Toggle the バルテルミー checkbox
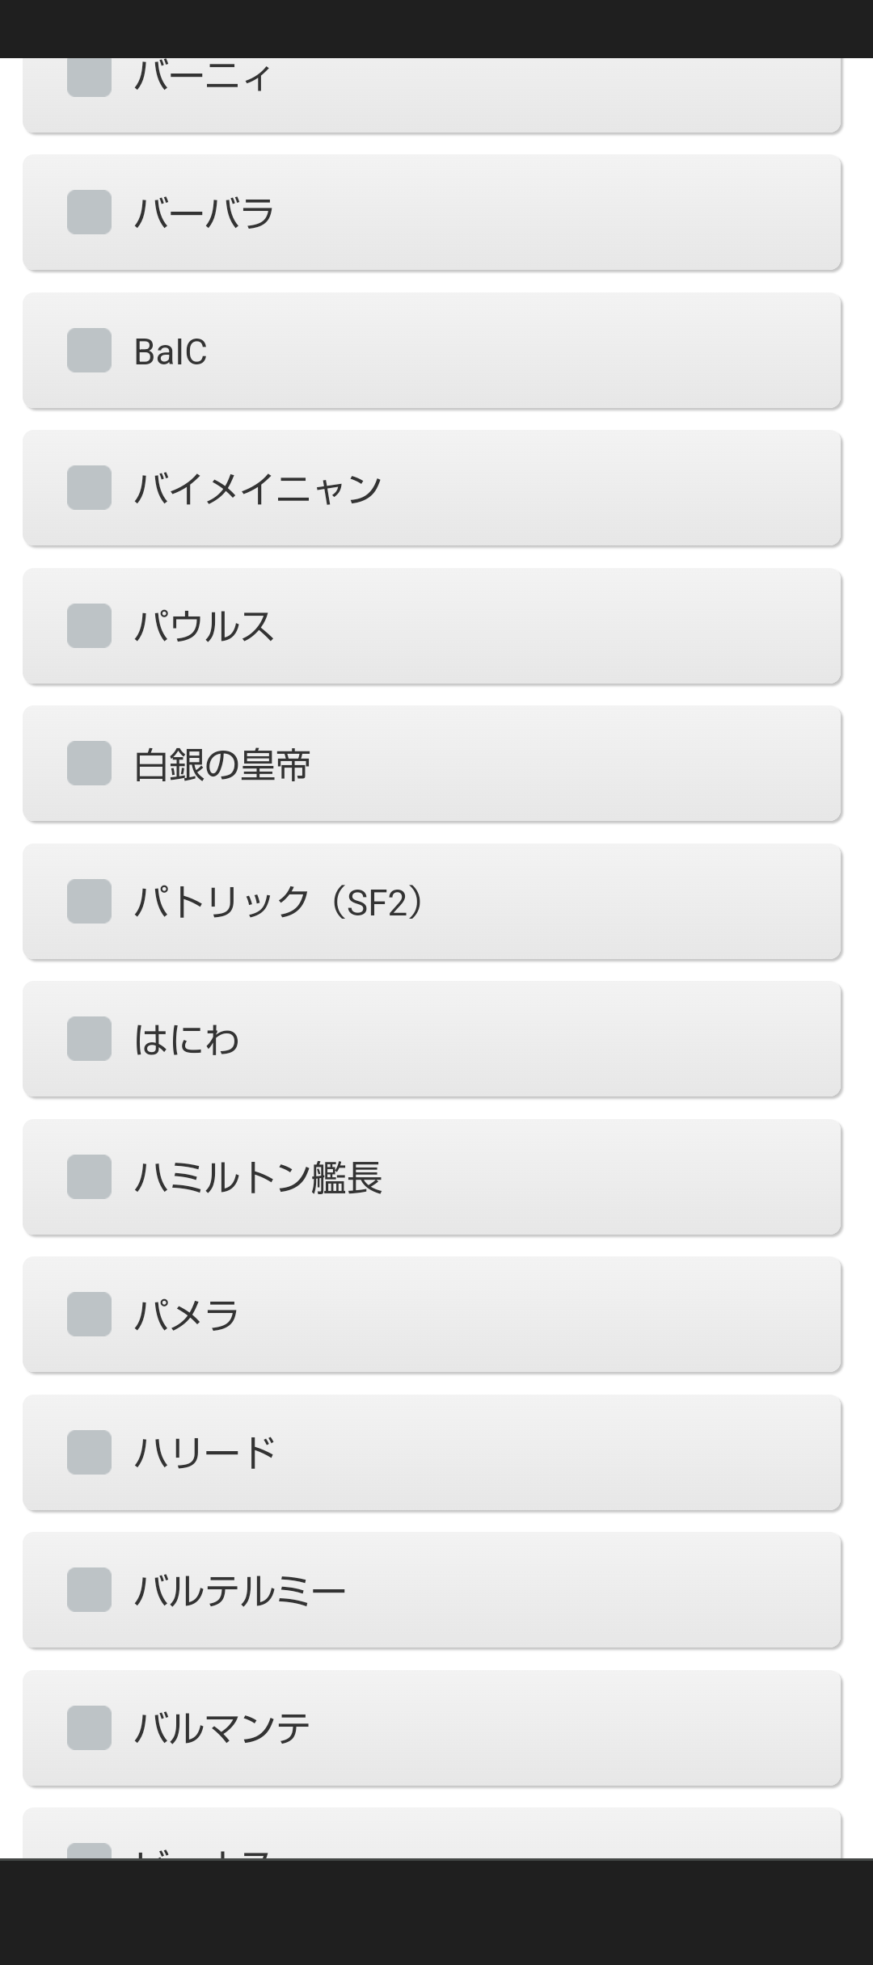Screen dimensions: 873x1965 [x=89, y=1590]
